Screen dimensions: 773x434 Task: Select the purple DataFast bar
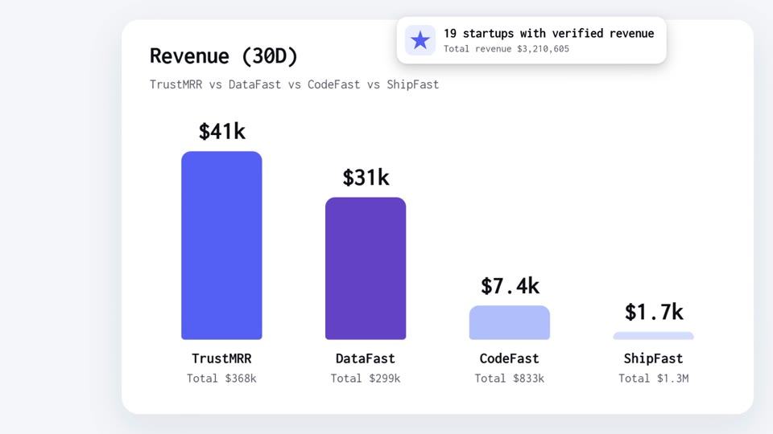pos(366,268)
